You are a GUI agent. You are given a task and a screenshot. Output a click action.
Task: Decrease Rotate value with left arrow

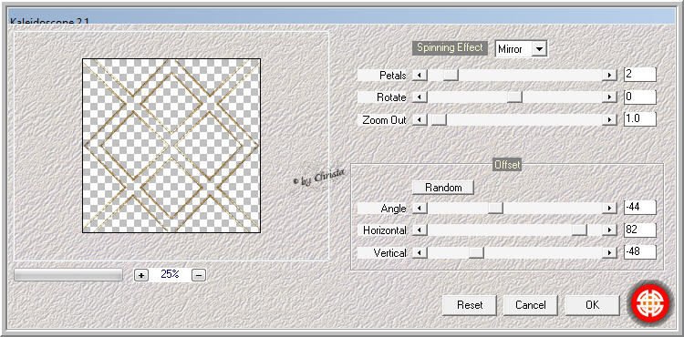[420, 97]
